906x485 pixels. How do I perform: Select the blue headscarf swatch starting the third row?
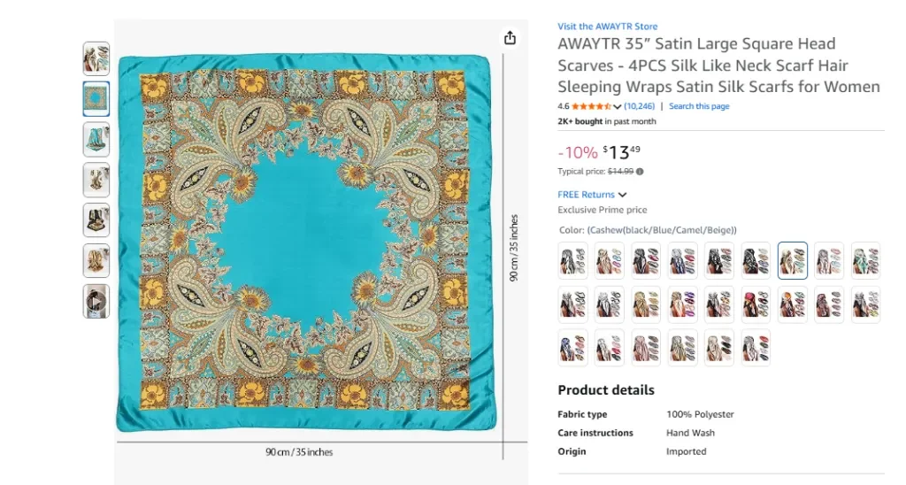pos(573,348)
